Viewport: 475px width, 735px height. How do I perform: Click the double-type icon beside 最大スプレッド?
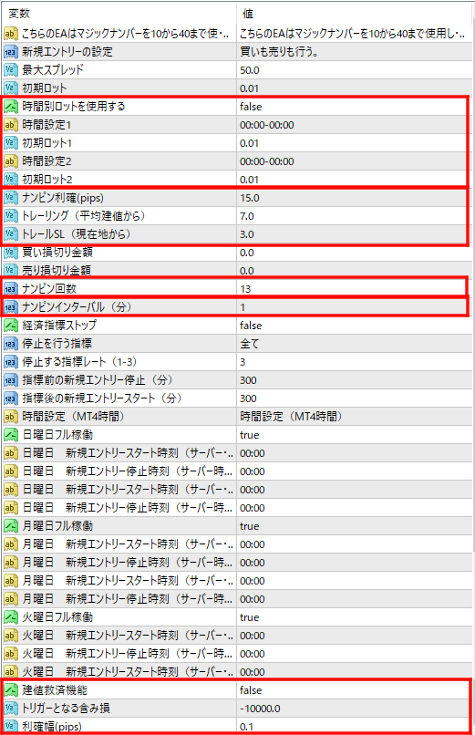(x=11, y=70)
